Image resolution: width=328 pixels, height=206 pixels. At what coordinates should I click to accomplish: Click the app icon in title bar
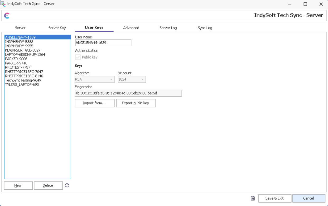point(3,4)
